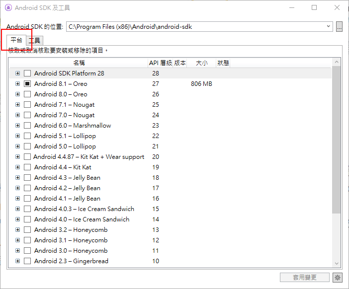The width and height of the screenshot is (349, 289).
Task: Click the 狀態 column header
Action: click(x=223, y=63)
